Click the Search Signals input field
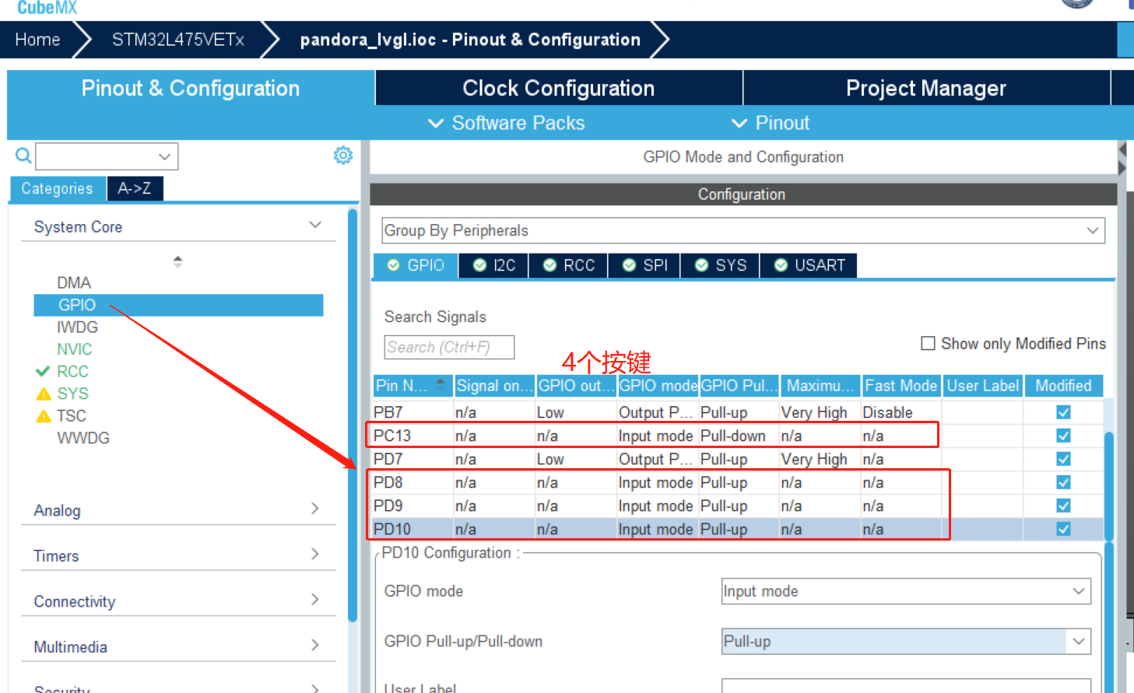The width and height of the screenshot is (1134, 693). pyautogui.click(x=449, y=347)
